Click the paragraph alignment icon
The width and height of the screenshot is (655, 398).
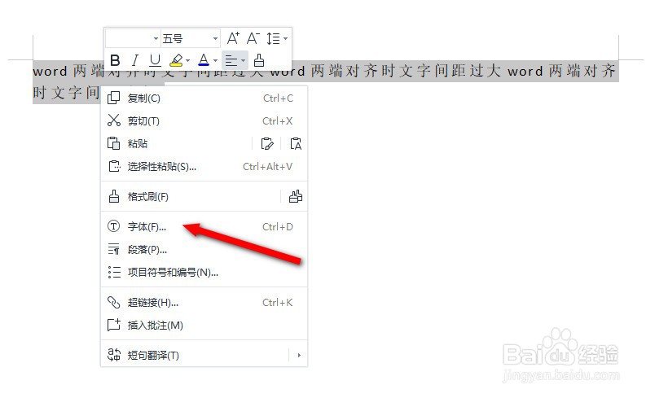(231, 61)
